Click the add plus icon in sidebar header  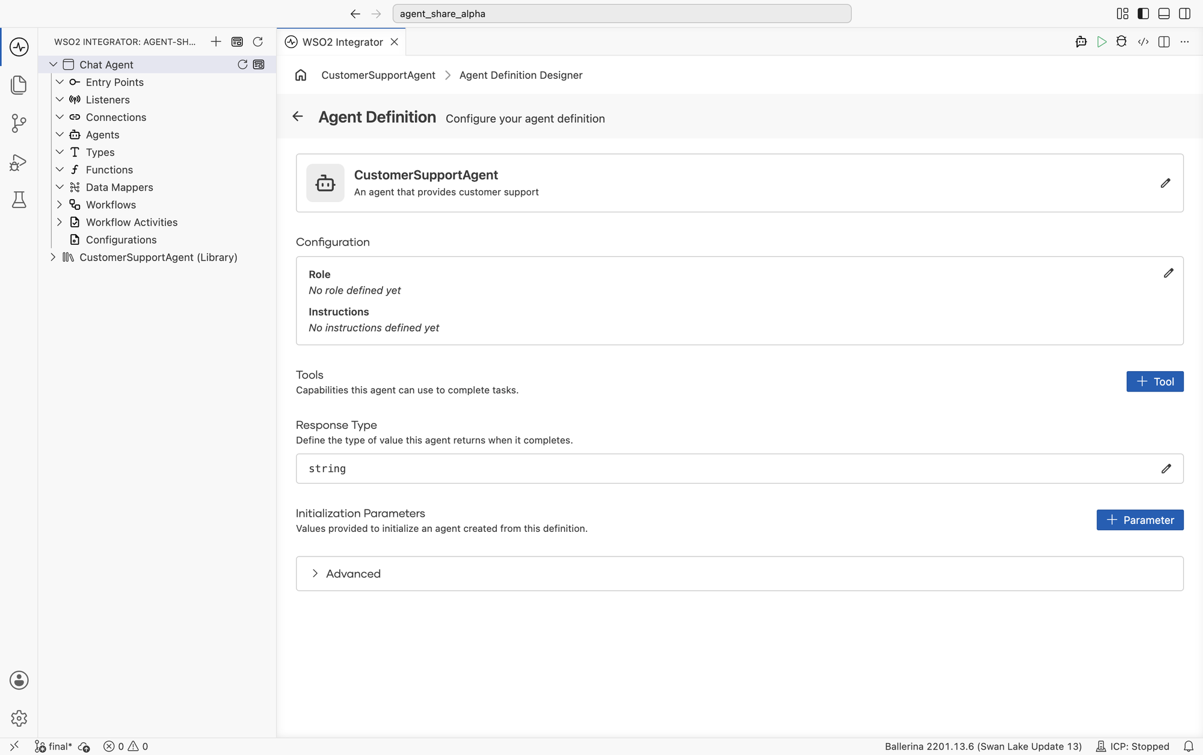coord(216,42)
